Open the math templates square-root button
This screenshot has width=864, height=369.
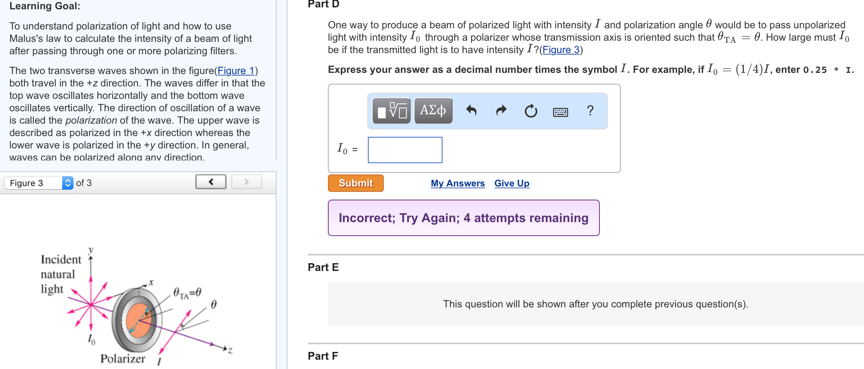point(391,111)
